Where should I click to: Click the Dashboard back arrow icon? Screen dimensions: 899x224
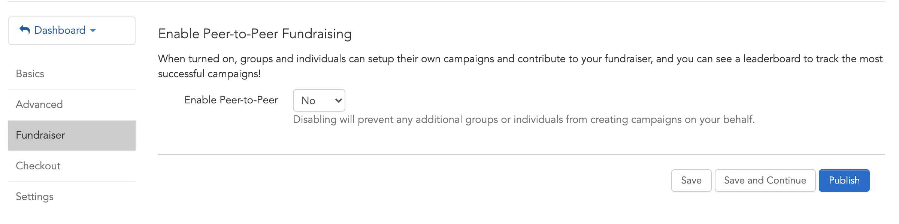(x=25, y=30)
